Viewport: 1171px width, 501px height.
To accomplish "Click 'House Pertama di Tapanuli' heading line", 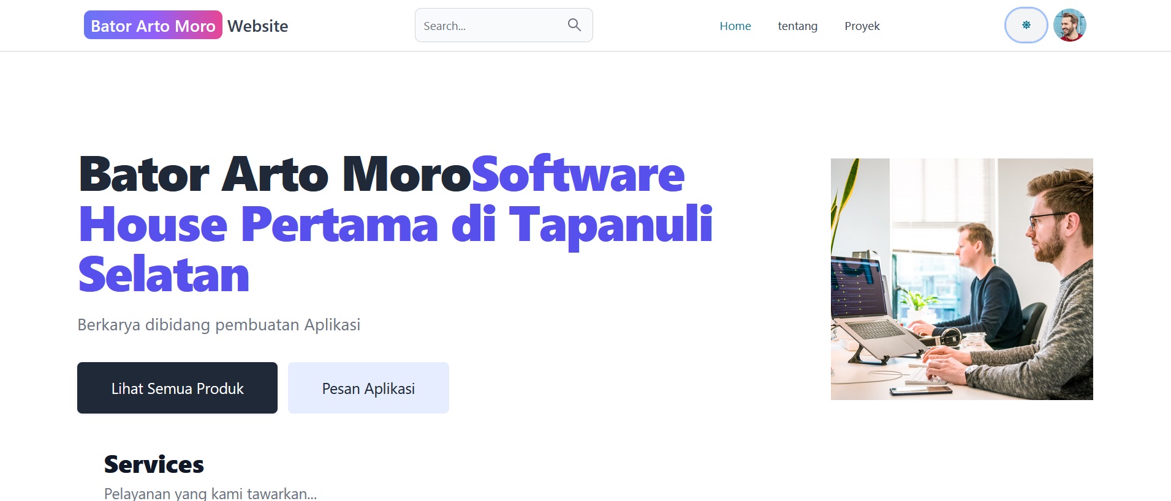I will pos(395,225).
